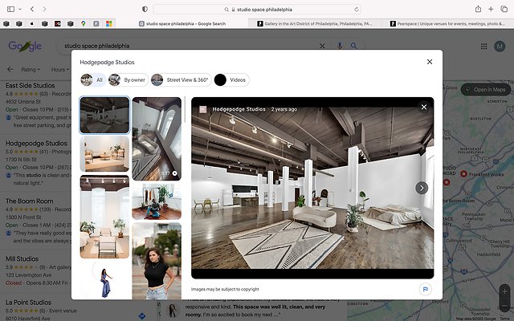
Task: Clear the Google search box text
Action: pos(323,47)
